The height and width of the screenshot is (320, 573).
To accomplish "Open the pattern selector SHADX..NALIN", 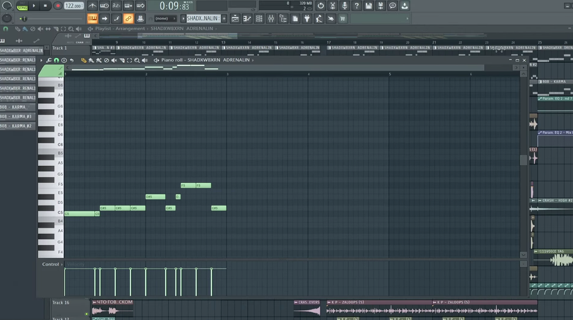I will 203,19.
